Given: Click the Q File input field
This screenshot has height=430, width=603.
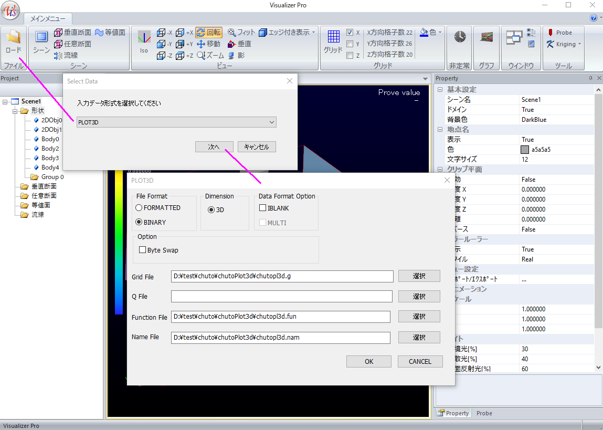Looking at the screenshot, I should [x=281, y=297].
